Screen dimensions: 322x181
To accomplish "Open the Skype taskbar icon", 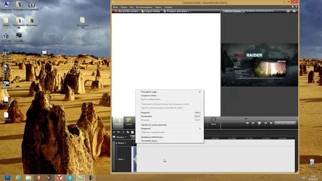I will click(70, 177).
